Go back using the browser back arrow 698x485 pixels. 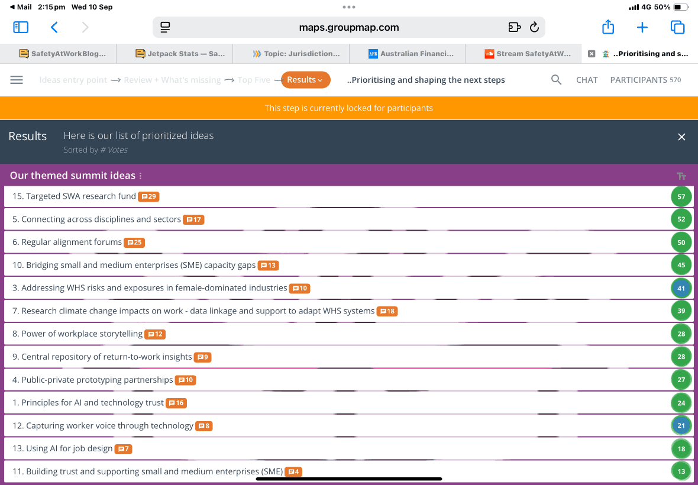tap(54, 27)
